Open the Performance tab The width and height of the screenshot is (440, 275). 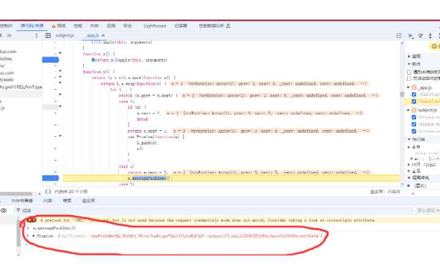(78, 26)
